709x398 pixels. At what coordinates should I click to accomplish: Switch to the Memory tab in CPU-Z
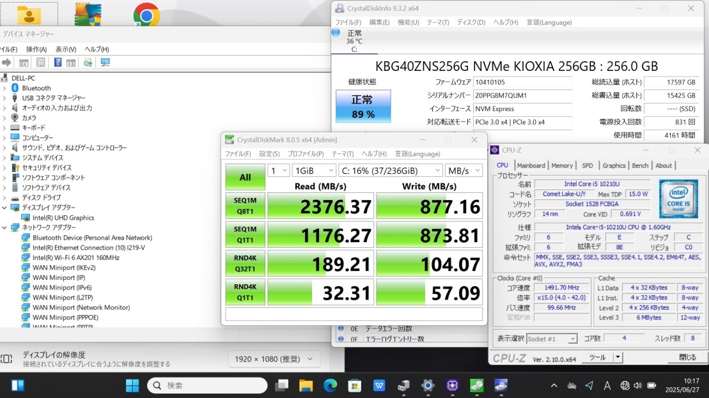click(562, 166)
